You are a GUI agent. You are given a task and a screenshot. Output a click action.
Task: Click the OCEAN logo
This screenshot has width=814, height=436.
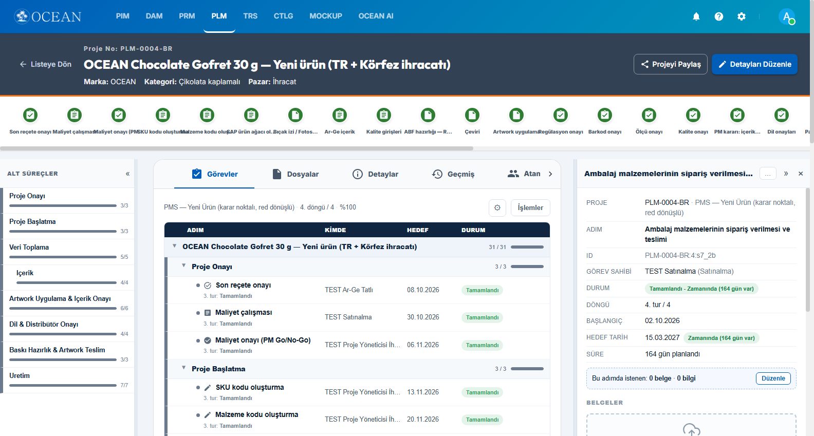pyautogui.click(x=48, y=16)
